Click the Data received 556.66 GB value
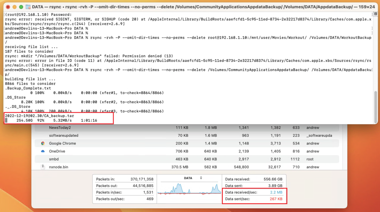Image resolution: width=380 pixels, height=212 pixels. (273, 179)
